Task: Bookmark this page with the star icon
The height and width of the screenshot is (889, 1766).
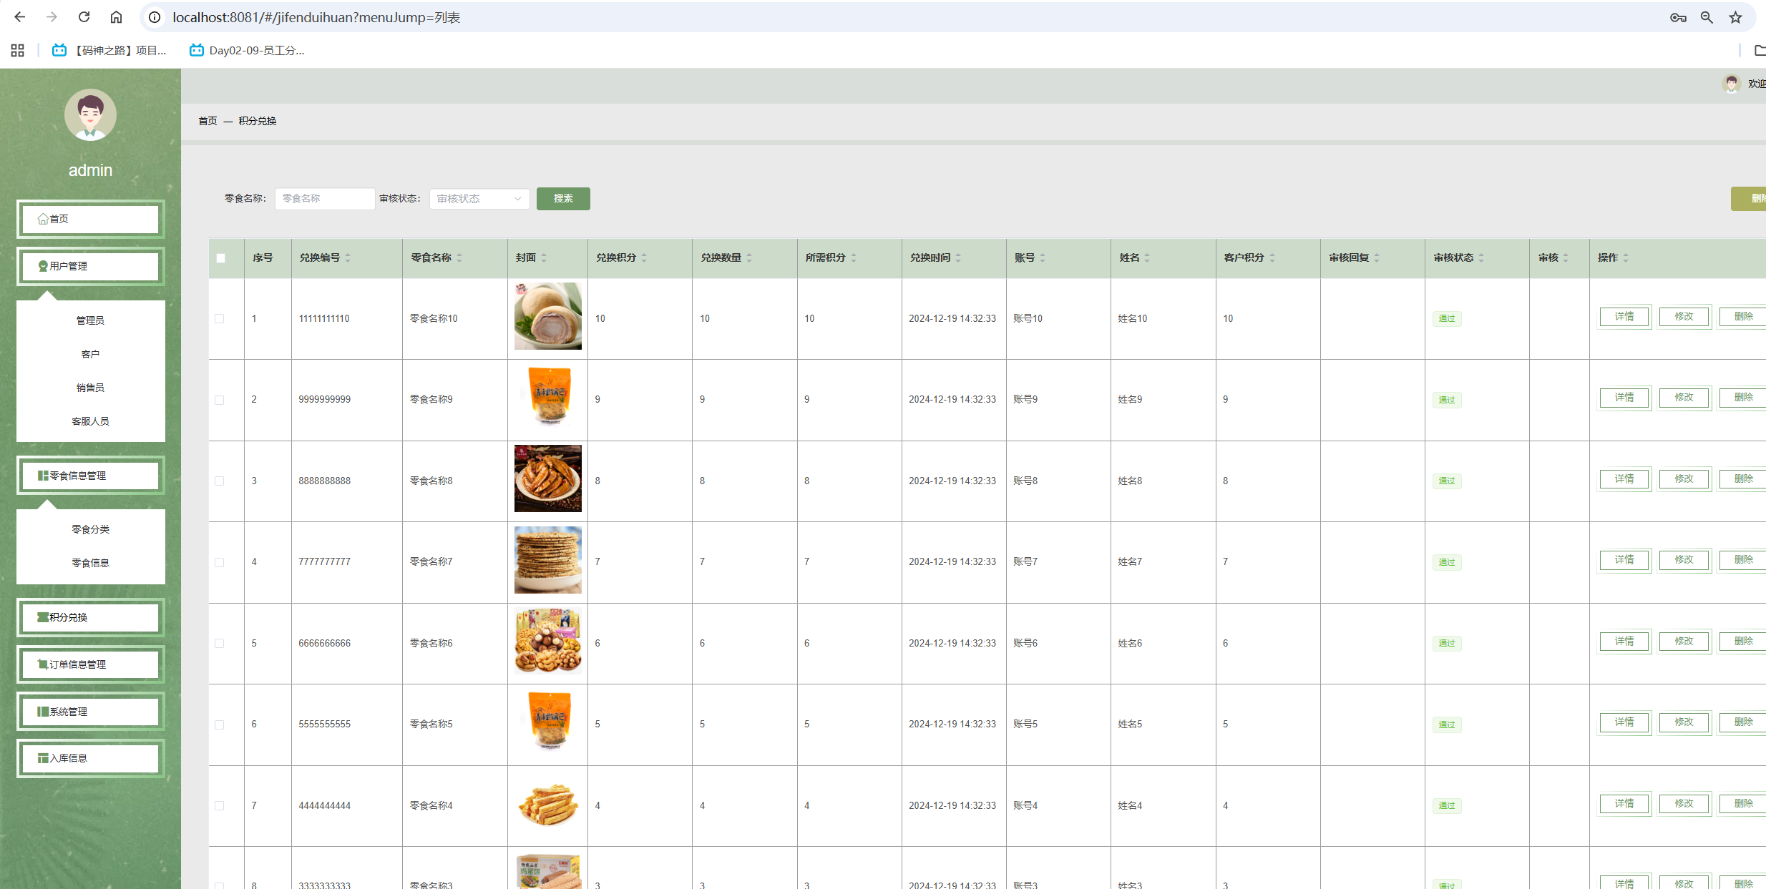Action: coord(1735,17)
